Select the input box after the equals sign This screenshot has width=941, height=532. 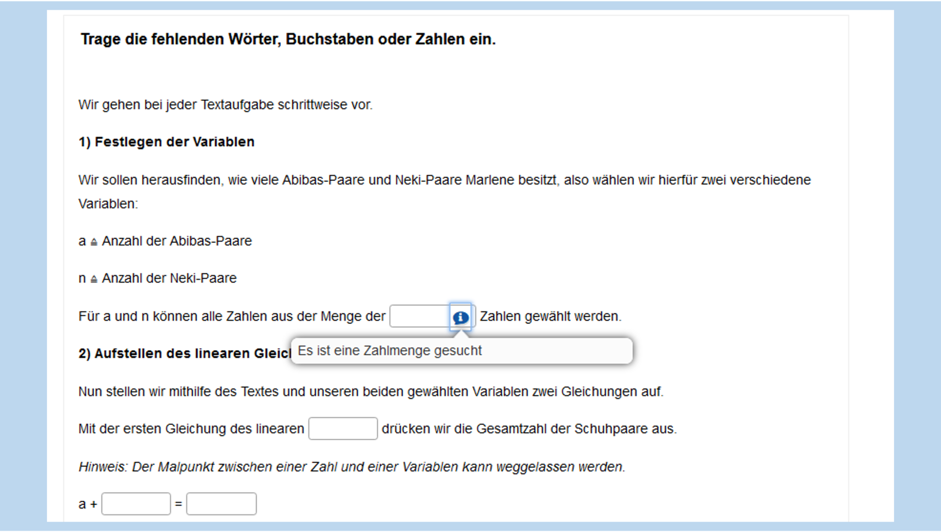tap(221, 504)
